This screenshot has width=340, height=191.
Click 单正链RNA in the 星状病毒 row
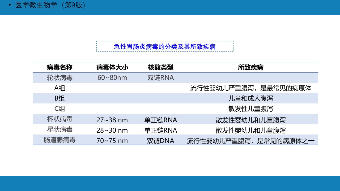tap(161, 130)
